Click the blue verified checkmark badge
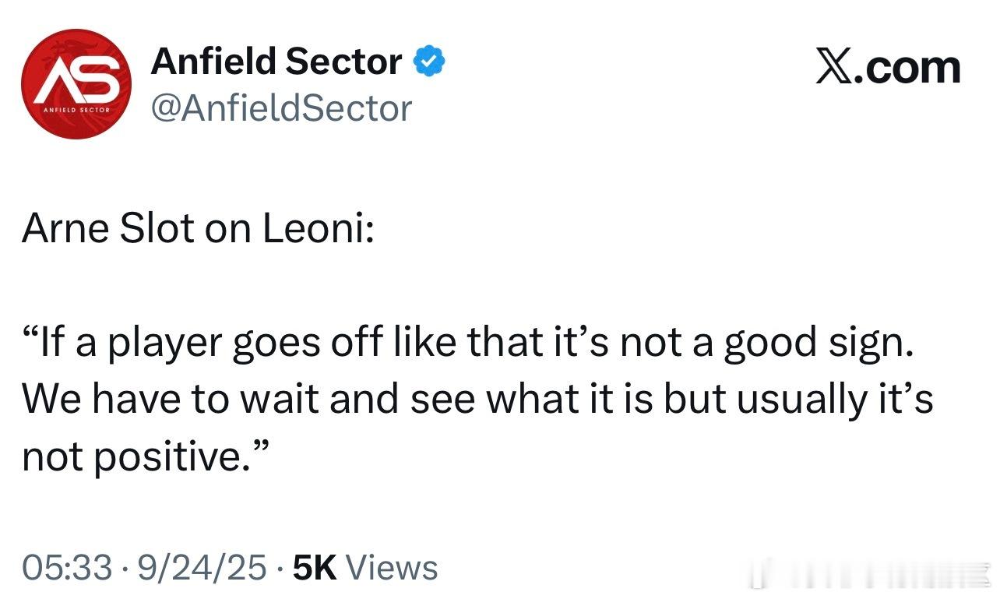 point(428,62)
